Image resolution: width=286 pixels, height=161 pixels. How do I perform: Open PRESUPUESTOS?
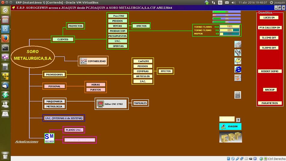pos(117,36)
